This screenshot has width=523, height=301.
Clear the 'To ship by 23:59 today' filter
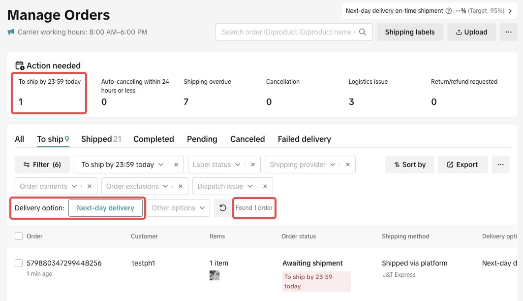tap(176, 165)
